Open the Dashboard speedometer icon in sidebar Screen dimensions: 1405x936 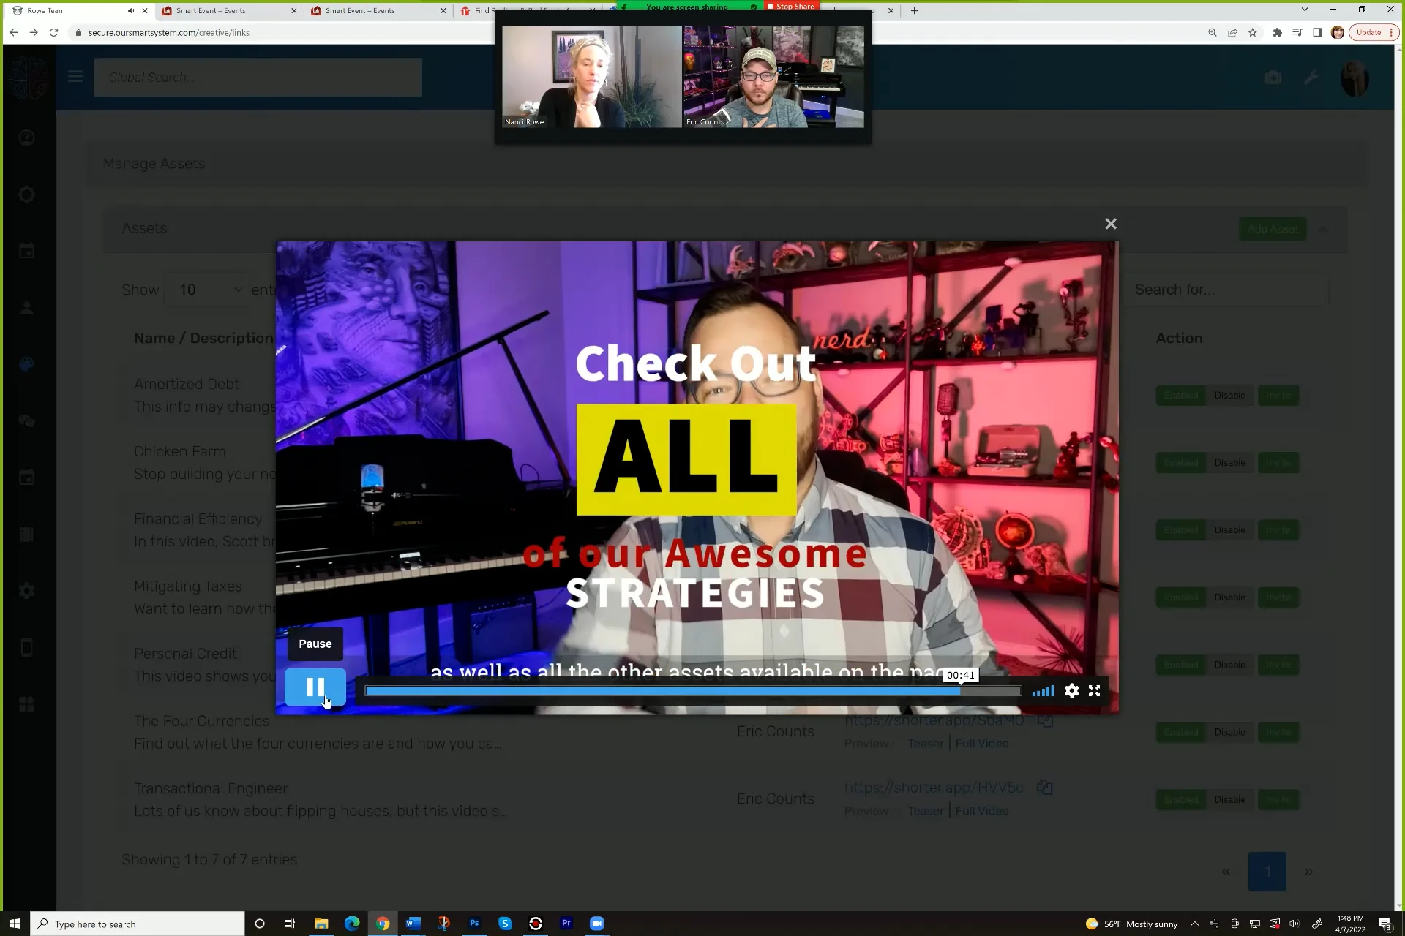pos(27,137)
